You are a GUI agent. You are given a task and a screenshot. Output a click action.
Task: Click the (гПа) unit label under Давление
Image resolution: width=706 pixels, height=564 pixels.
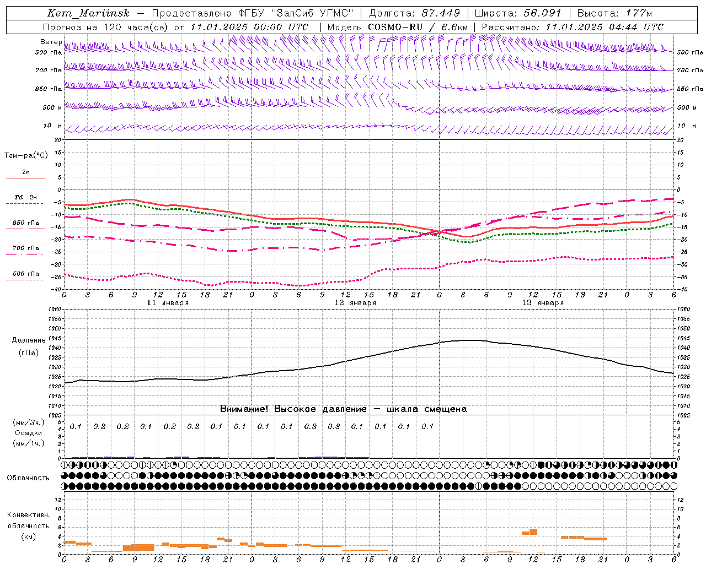click(29, 353)
